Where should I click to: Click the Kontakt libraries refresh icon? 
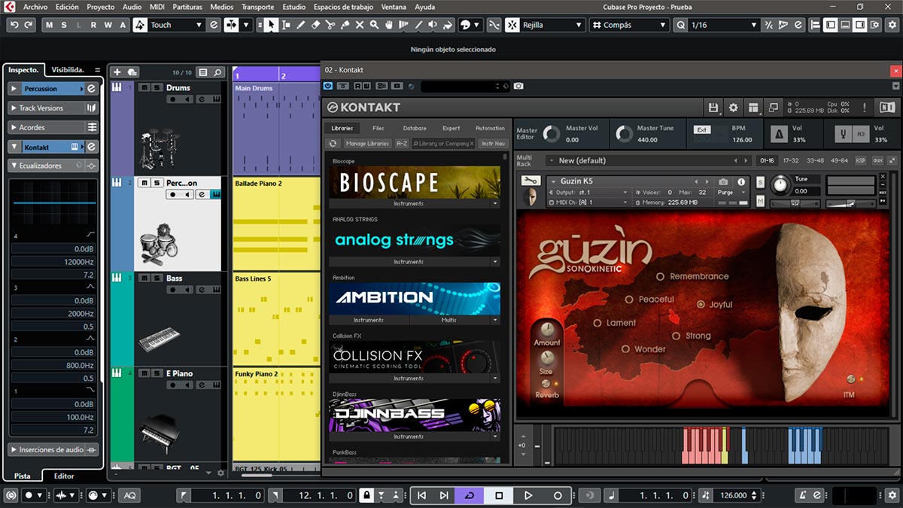(x=333, y=143)
